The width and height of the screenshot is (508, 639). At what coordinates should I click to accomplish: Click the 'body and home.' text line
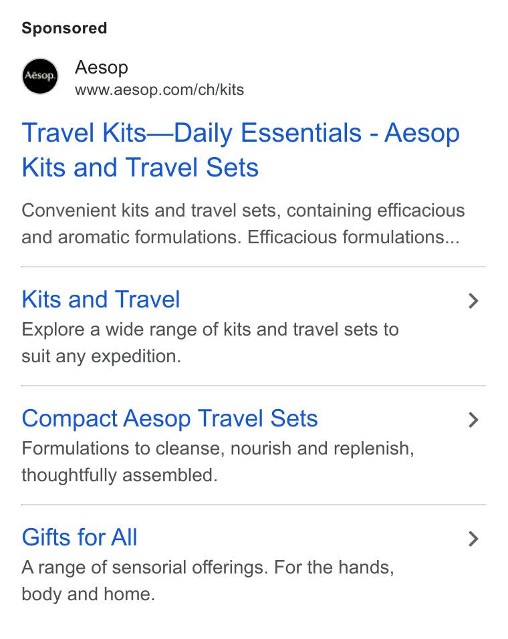pyautogui.click(x=88, y=594)
